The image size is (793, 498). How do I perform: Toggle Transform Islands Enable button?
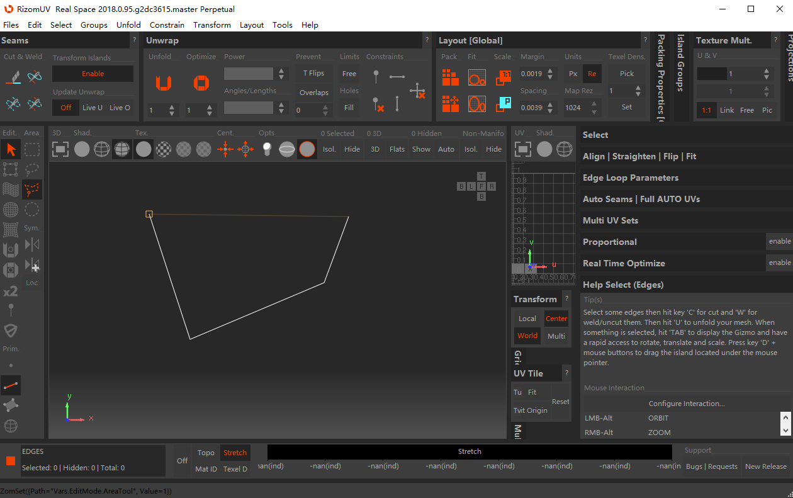(93, 74)
